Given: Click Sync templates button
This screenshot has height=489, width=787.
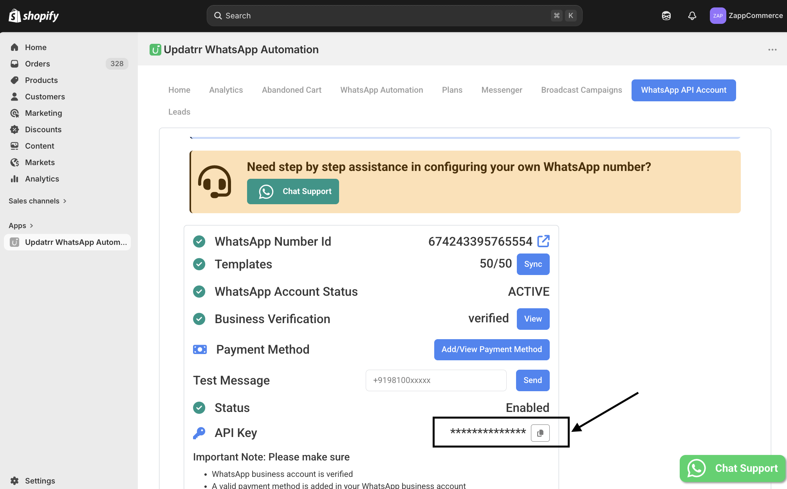Looking at the screenshot, I should click(x=532, y=264).
